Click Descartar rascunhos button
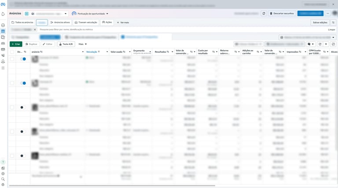The height and width of the screenshot is (188, 338). pyautogui.click(x=282, y=13)
